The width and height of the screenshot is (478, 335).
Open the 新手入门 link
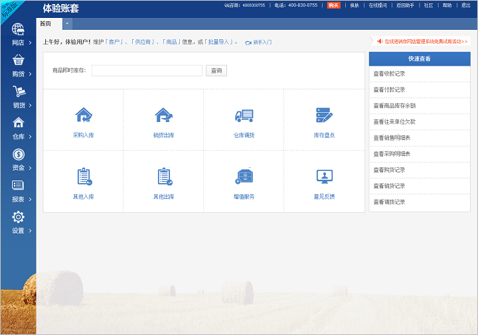pyautogui.click(x=262, y=42)
